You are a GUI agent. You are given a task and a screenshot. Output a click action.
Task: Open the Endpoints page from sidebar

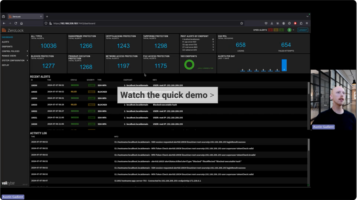7,46
